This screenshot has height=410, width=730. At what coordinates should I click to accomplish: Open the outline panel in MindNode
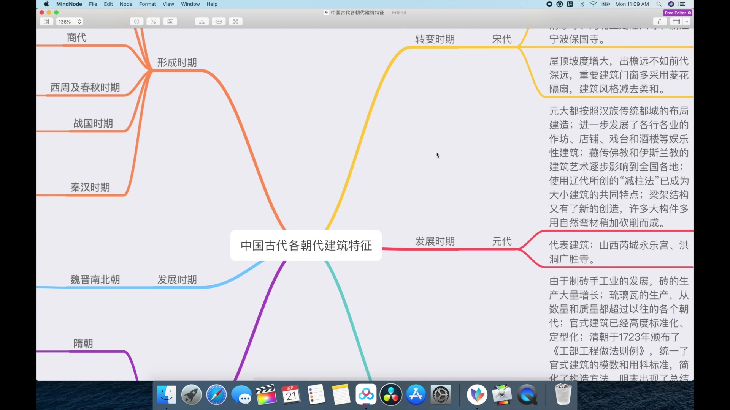(x=46, y=22)
